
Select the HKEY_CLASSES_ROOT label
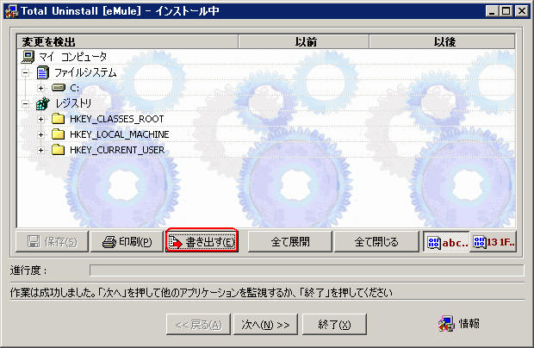click(x=117, y=119)
